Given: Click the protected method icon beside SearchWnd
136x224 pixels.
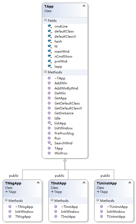Looking at the screenshot, I should [x=50, y=143].
